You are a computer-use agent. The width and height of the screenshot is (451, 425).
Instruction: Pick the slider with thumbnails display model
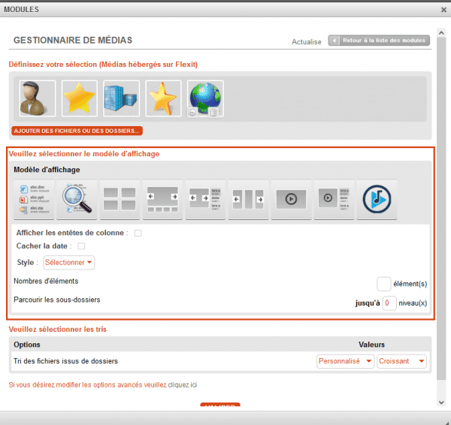tap(162, 200)
